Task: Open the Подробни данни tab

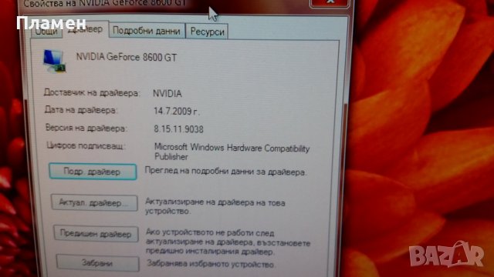Action: tap(147, 31)
